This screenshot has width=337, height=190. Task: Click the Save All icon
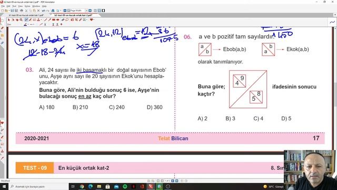pyautogui.click(x=16, y=11)
